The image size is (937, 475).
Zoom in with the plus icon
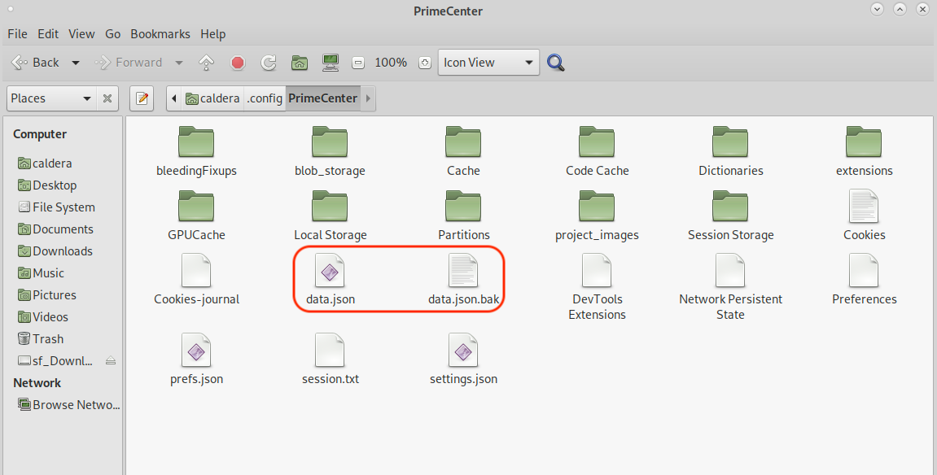coord(425,62)
